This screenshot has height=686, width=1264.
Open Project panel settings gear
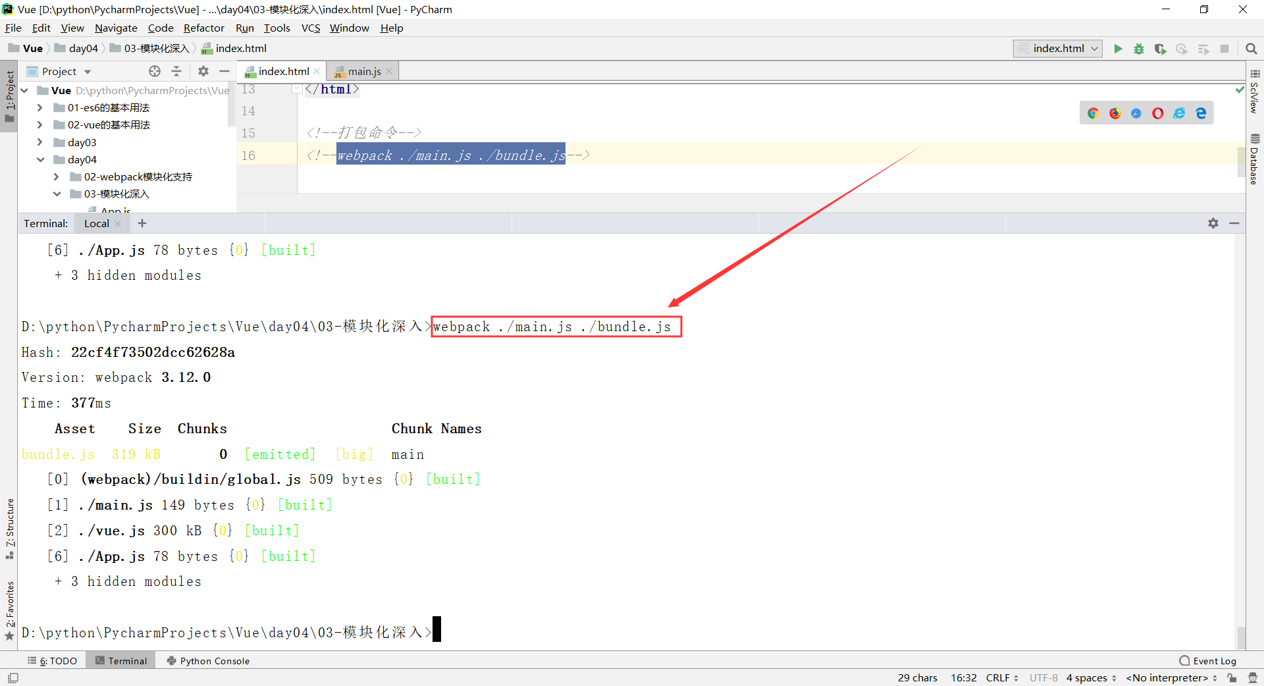point(203,71)
